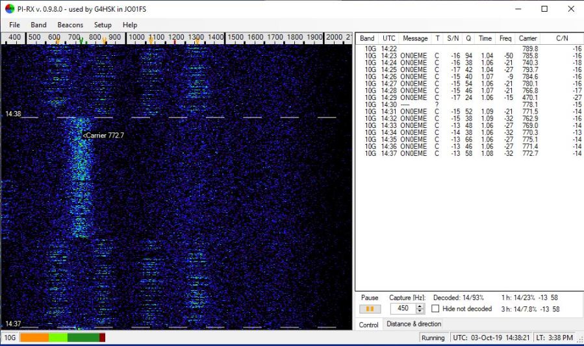Click the S/N column header

453,38
